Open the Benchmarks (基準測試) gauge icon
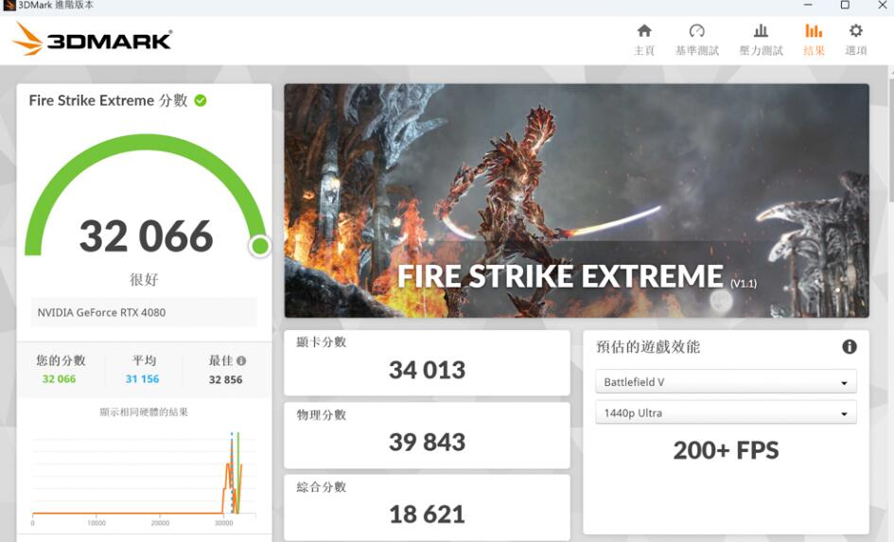 coord(696,31)
